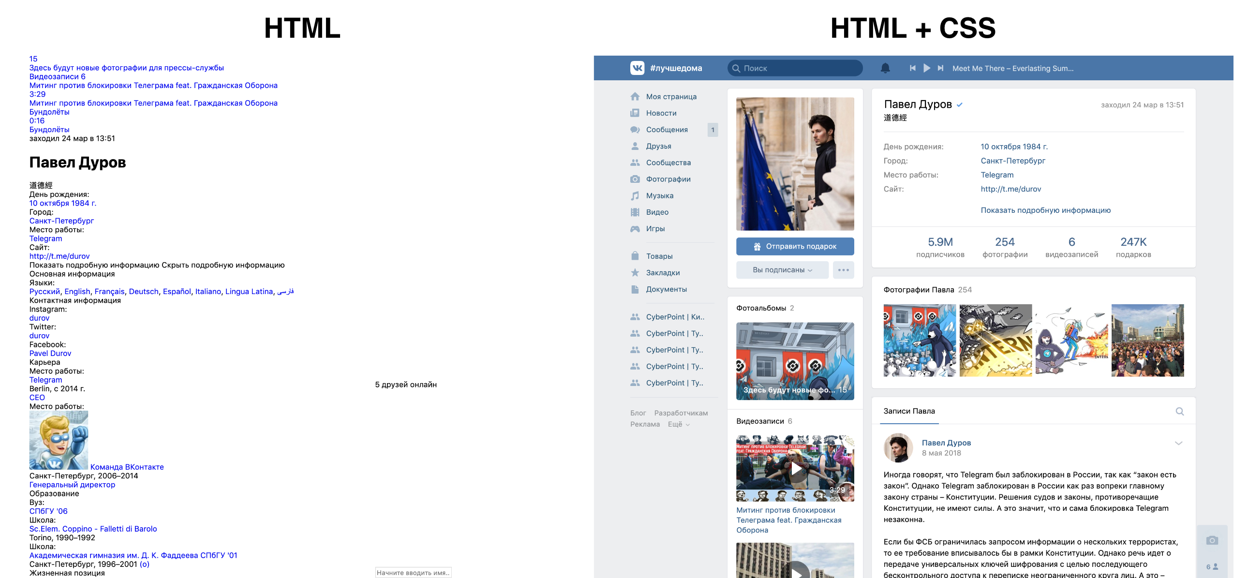Click the 6 видеозаписей counter

point(1071,247)
